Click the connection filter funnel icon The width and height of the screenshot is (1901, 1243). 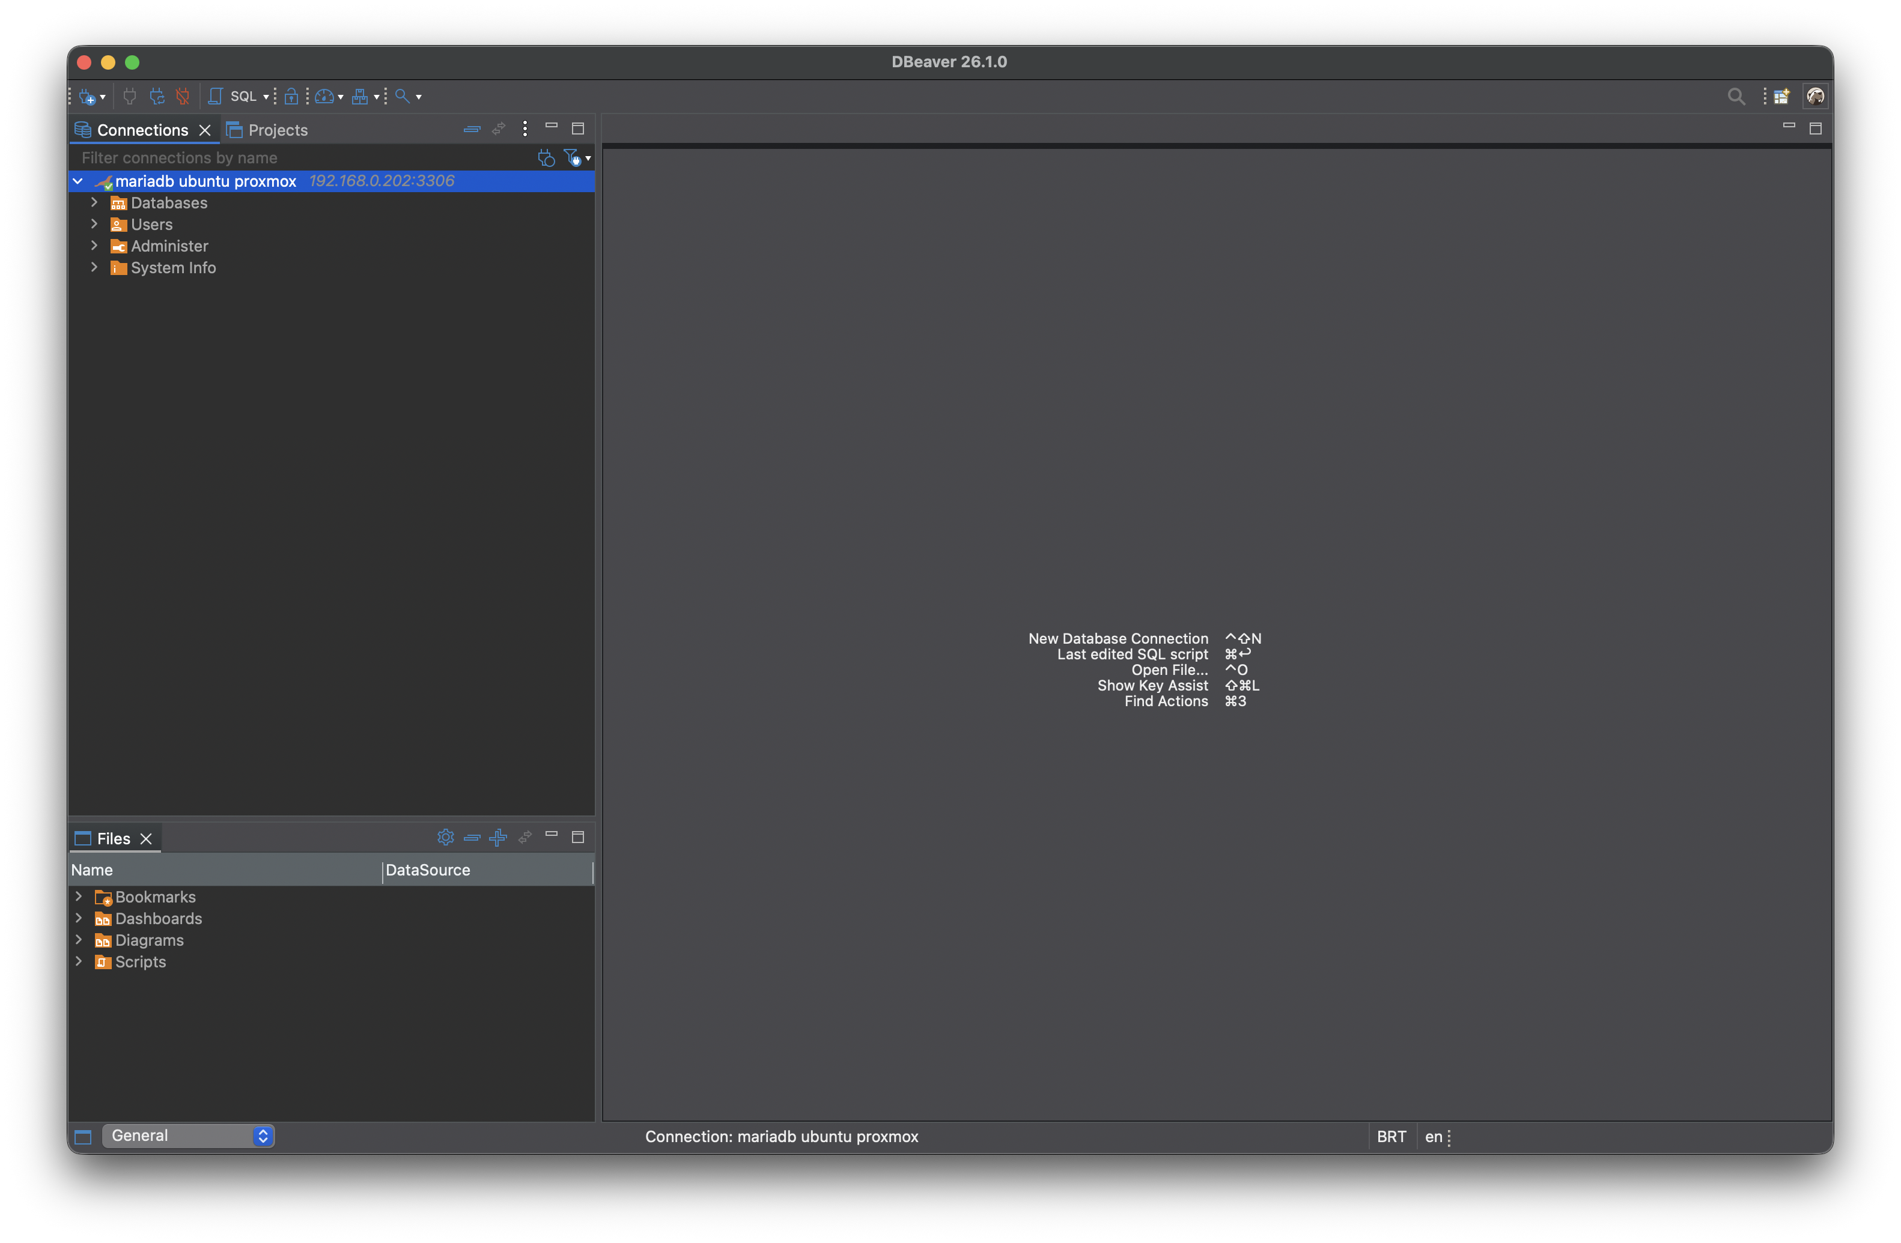572,158
